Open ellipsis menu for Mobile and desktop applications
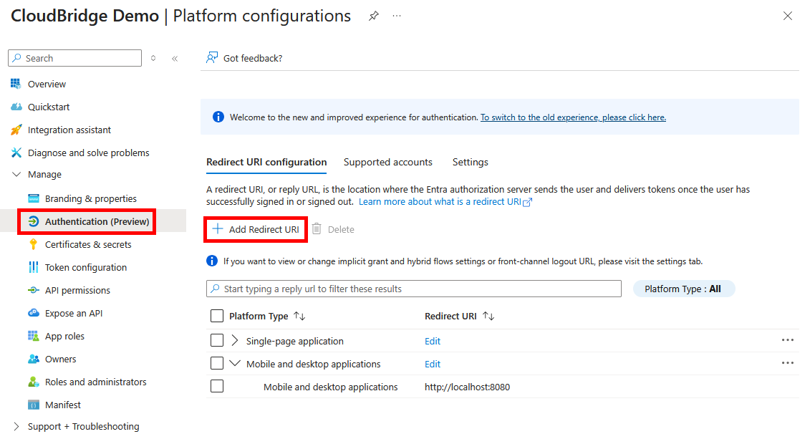 click(x=787, y=363)
